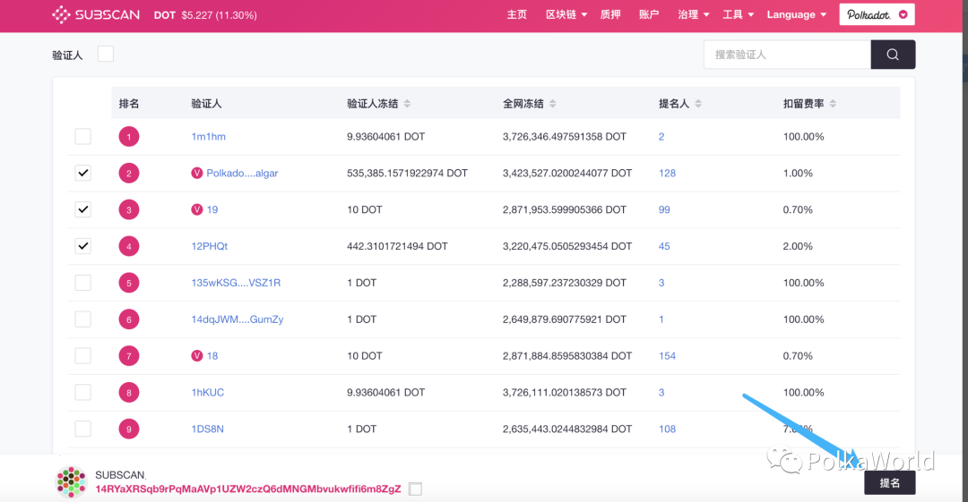Viewport: 968px width, 502px height.
Task: Click the search magnifier button
Action: point(893,55)
